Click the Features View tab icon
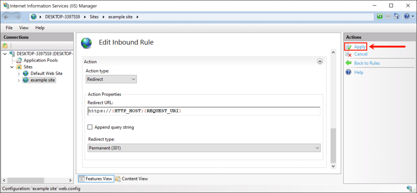The height and width of the screenshot is (193, 417). click(x=81, y=179)
